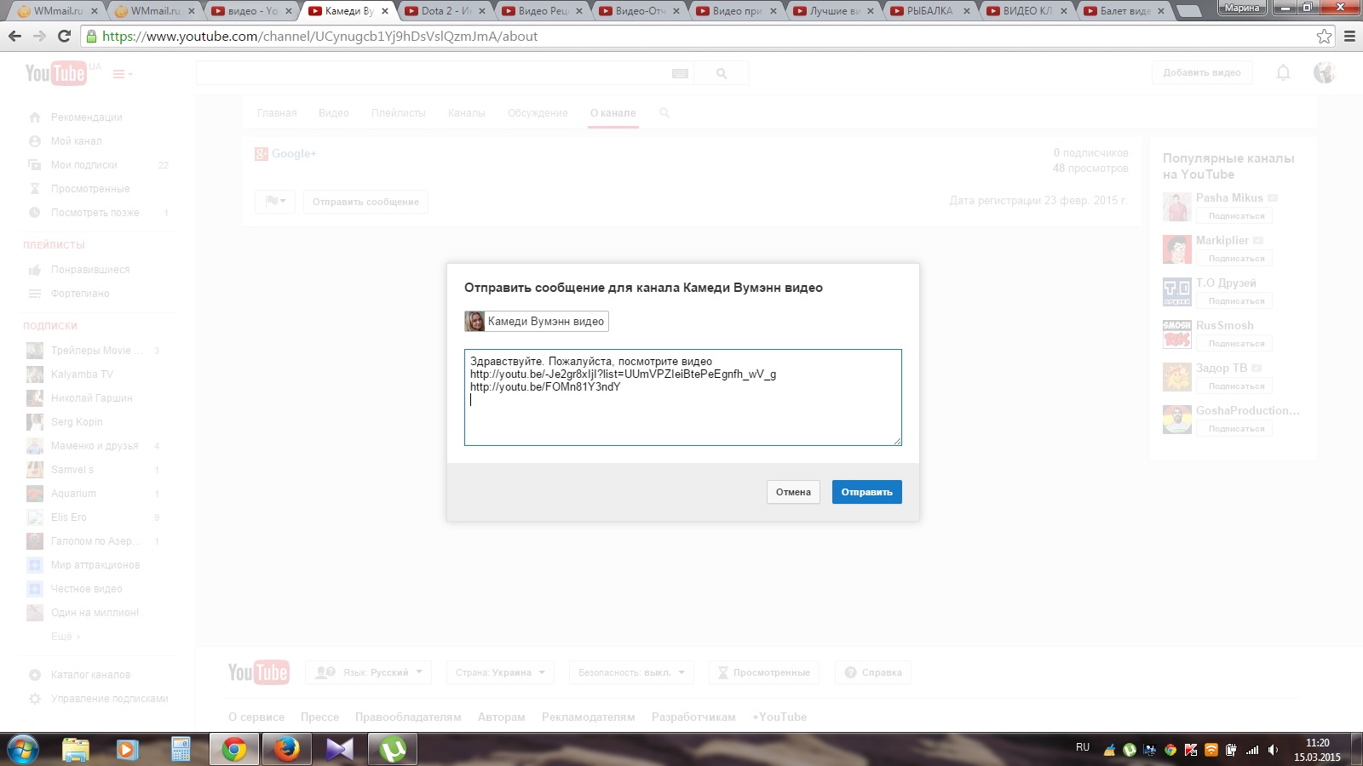This screenshot has height=766, width=1363.
Task: Open the media player icon in the taskbar
Action: click(x=128, y=749)
